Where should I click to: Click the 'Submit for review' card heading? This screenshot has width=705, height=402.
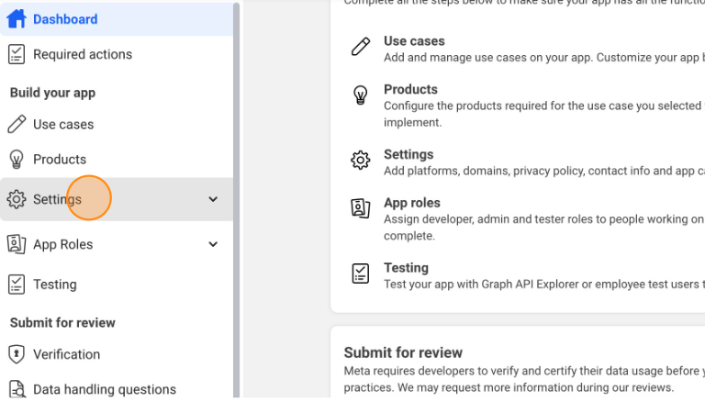click(403, 352)
